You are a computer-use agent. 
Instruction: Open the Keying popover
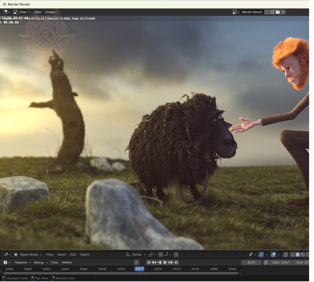[40, 262]
